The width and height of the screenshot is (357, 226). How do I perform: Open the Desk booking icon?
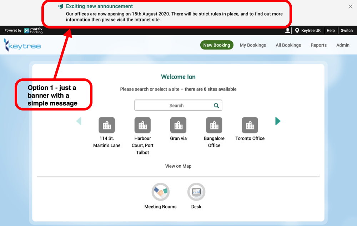point(196,192)
